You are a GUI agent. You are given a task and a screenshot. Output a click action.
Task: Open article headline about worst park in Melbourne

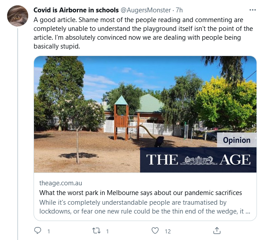[140, 193]
